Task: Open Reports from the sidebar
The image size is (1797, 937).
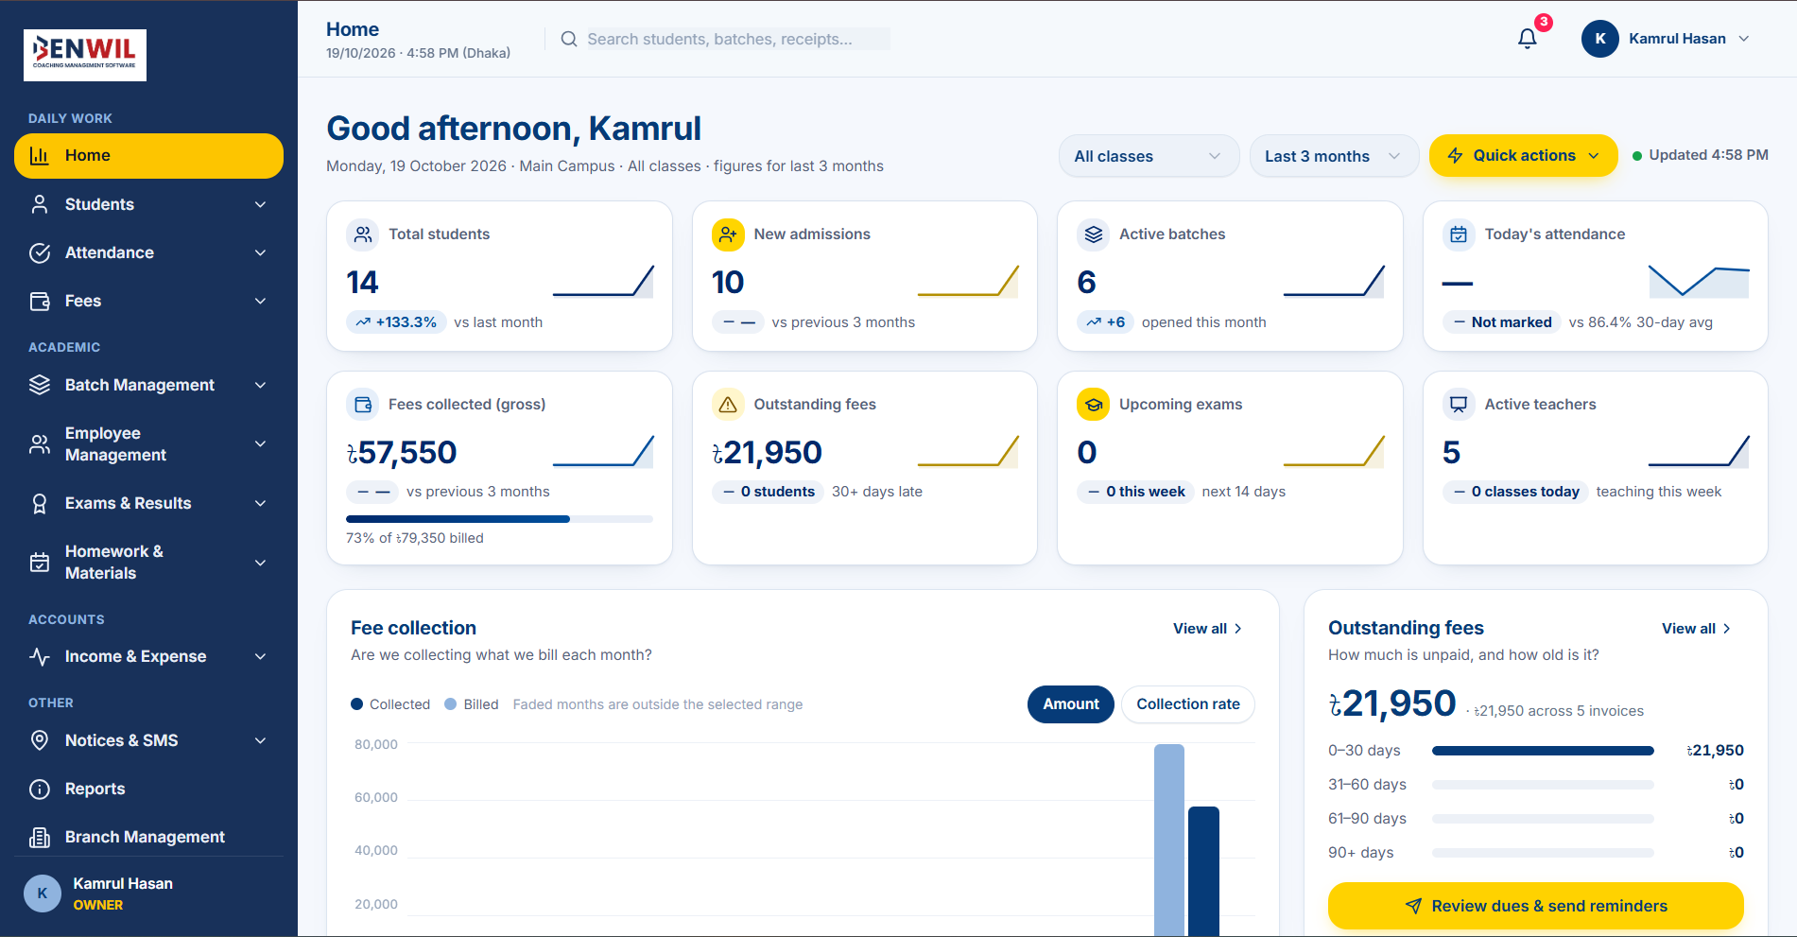Action: click(148, 789)
